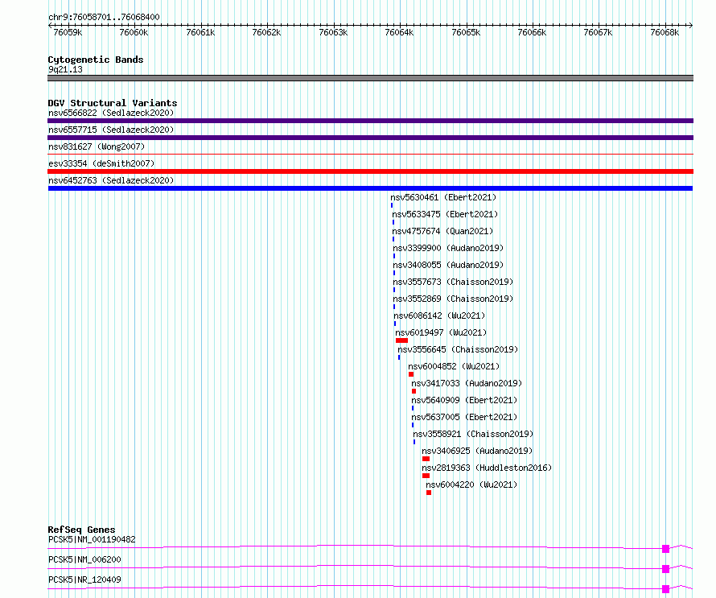Open nsv3558921 (Chaisson2019) variant
Image resolution: width=716 pixels, height=598 pixels.
point(473,434)
